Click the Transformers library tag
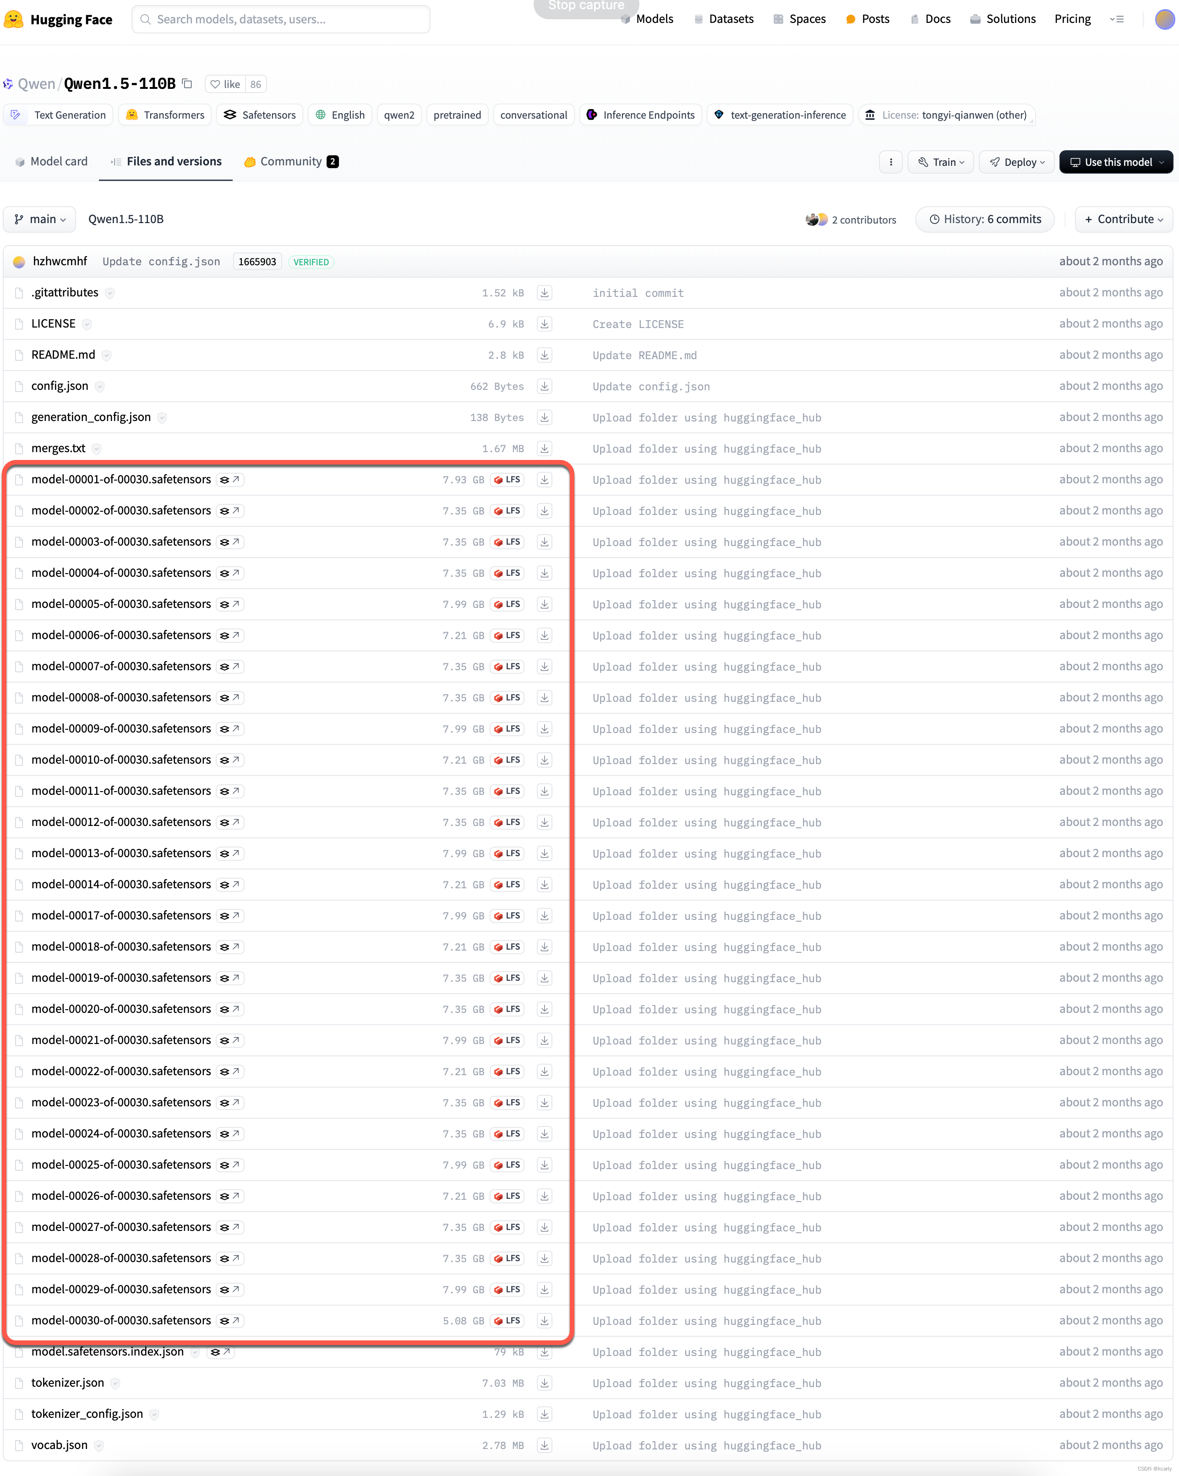 165,115
